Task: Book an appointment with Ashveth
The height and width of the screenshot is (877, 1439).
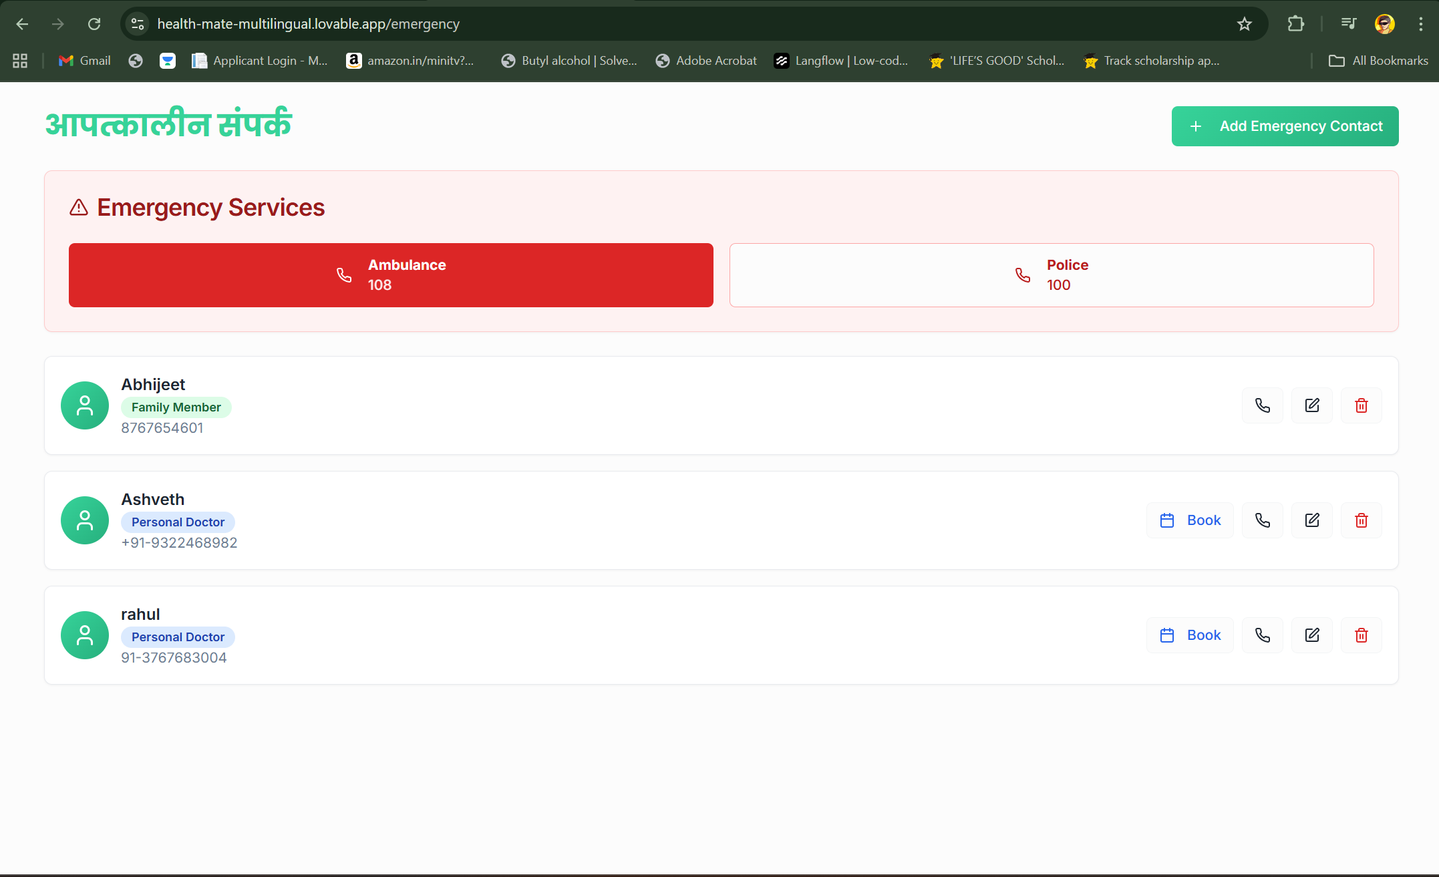Action: (x=1190, y=520)
